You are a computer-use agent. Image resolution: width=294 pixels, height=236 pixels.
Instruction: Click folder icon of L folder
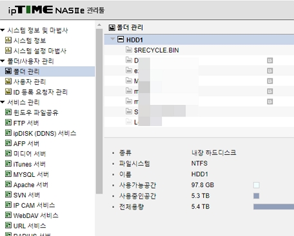pos(129,122)
